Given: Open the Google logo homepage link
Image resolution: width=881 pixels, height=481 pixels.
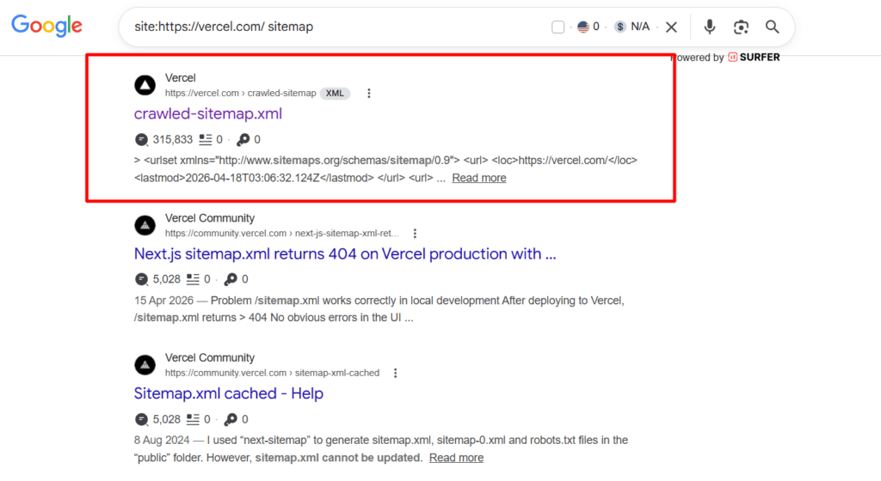Looking at the screenshot, I should coord(46,26).
